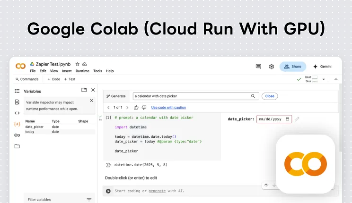Open the code snippets sidebar icon
The image size is (352, 203).
[x=17, y=113]
